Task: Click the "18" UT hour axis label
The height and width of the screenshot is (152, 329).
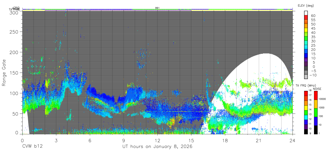Action: (225, 140)
